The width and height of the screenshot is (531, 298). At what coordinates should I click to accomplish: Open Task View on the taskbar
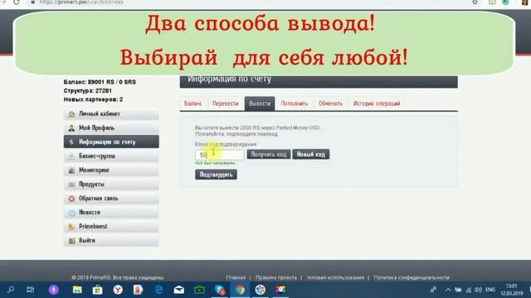coord(31,290)
